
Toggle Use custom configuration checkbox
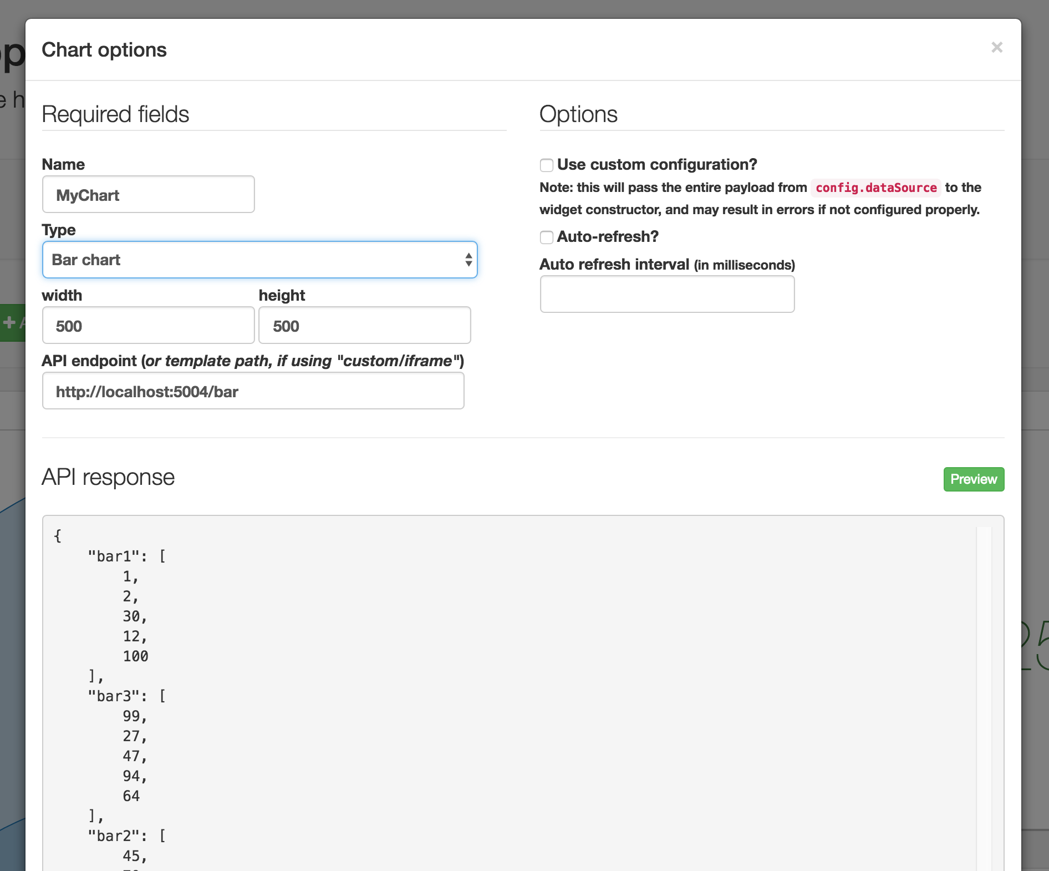tap(547, 165)
